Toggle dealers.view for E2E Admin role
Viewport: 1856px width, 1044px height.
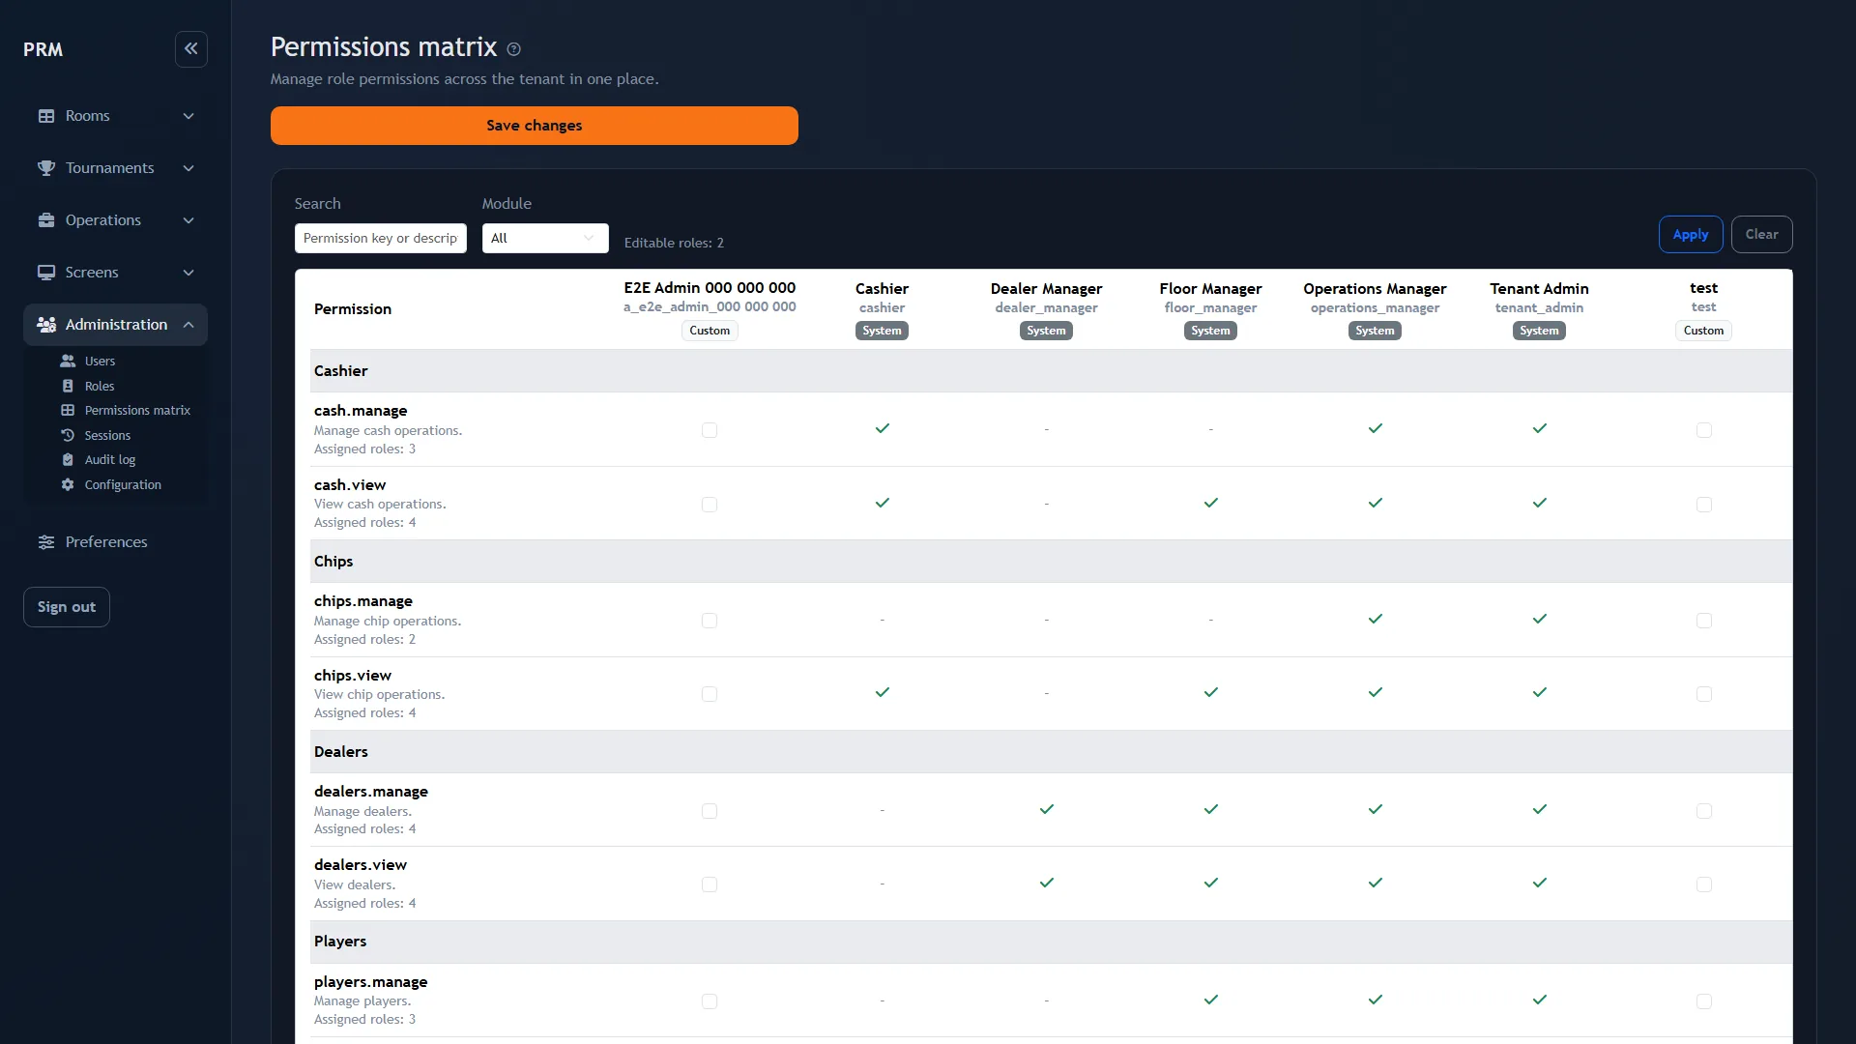710,884
